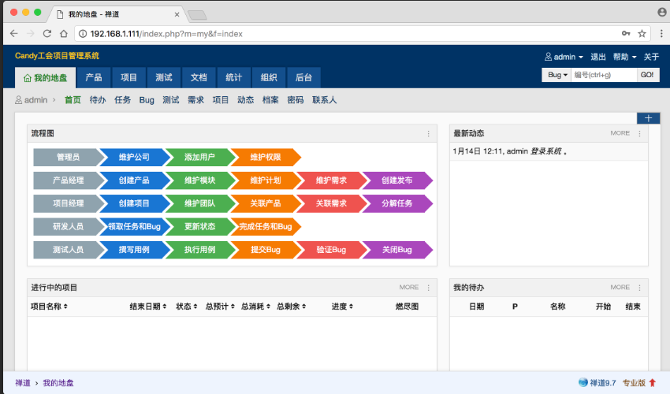The height and width of the screenshot is (394, 670).
Task: Open saved password key icon
Action: 626,33
